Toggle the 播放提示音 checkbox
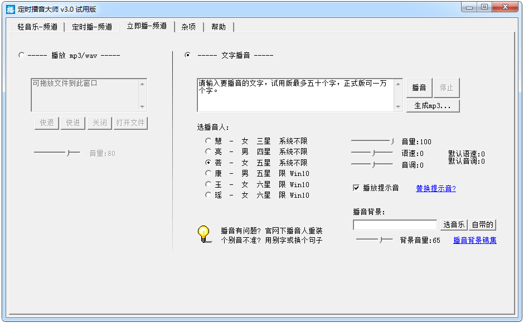This screenshot has height=323, width=524. click(356, 188)
